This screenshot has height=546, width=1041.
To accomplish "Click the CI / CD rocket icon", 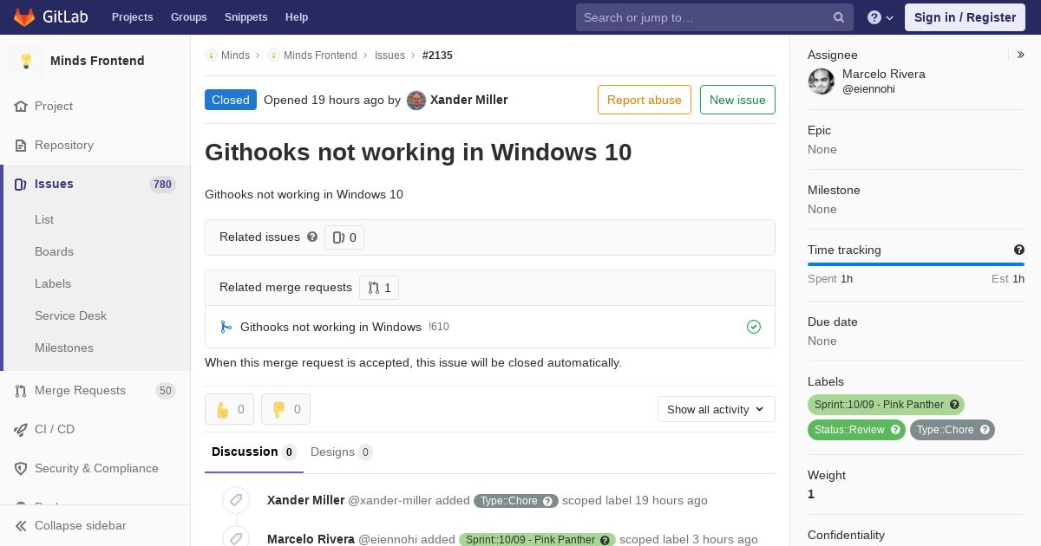I will [x=21, y=429].
